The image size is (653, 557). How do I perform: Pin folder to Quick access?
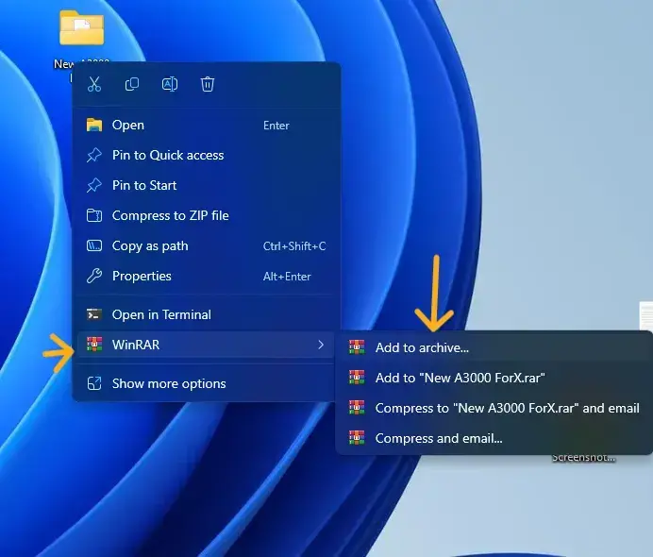point(168,156)
